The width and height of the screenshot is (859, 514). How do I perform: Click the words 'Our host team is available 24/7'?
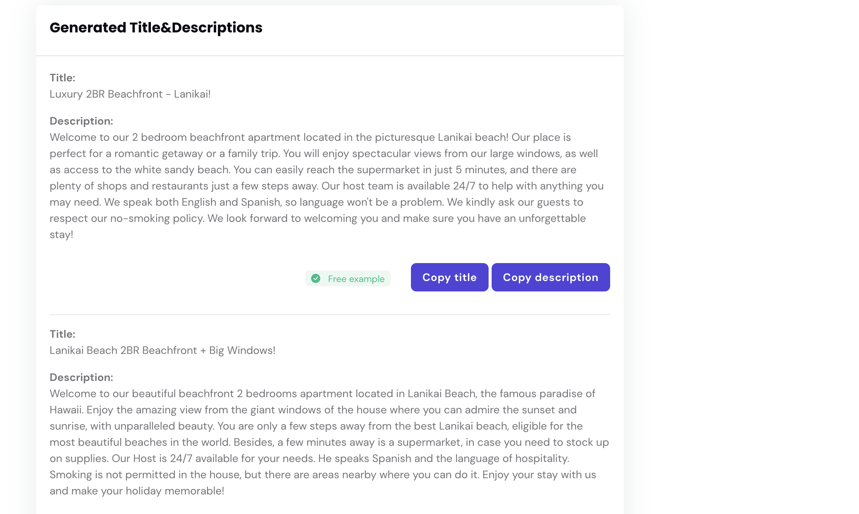click(398, 186)
